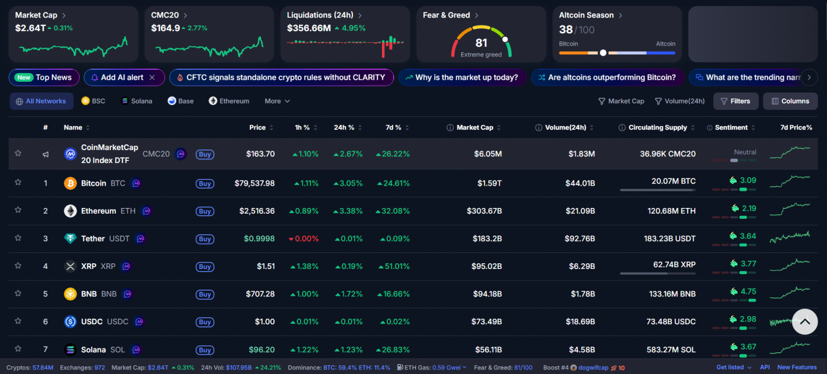Click Volume(24h) column info icon
The height and width of the screenshot is (374, 827).
click(x=539, y=128)
